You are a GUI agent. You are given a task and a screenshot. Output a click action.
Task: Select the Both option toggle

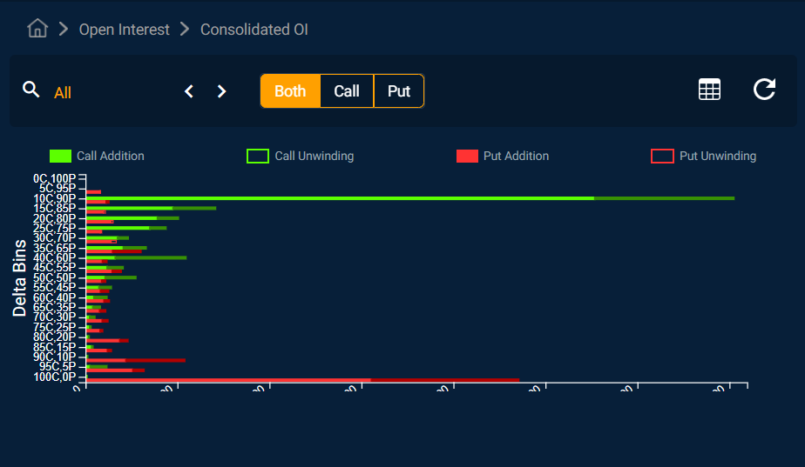pos(290,91)
